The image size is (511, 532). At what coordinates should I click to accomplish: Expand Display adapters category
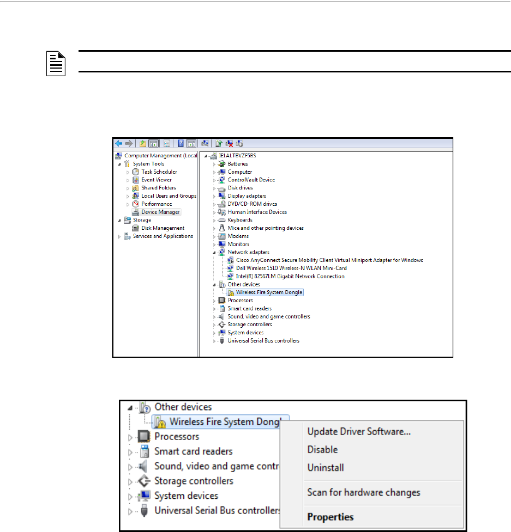214,197
